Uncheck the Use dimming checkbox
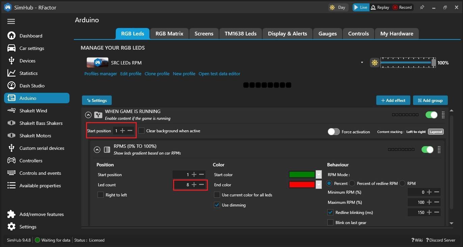Image resolution: width=463 pixels, height=247 pixels. tap(217, 205)
